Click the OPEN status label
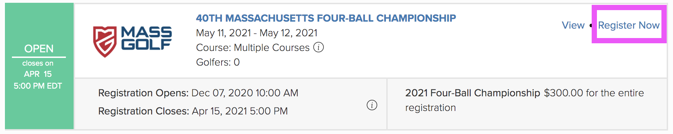The image size is (673, 134). click(39, 49)
